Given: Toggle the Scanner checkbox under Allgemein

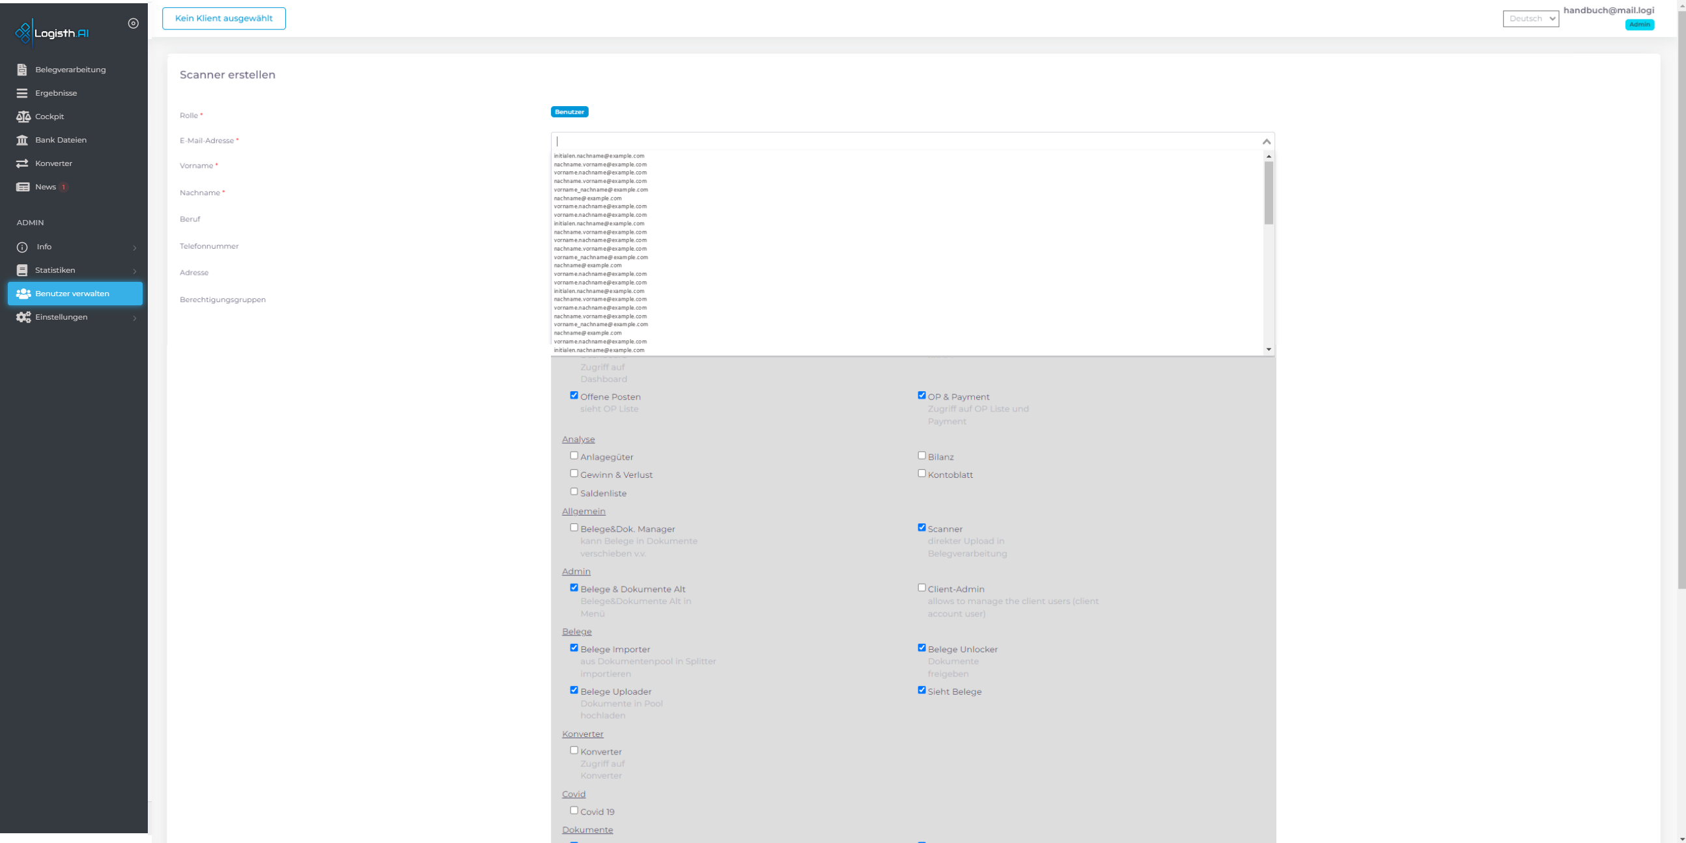Looking at the screenshot, I should point(921,527).
